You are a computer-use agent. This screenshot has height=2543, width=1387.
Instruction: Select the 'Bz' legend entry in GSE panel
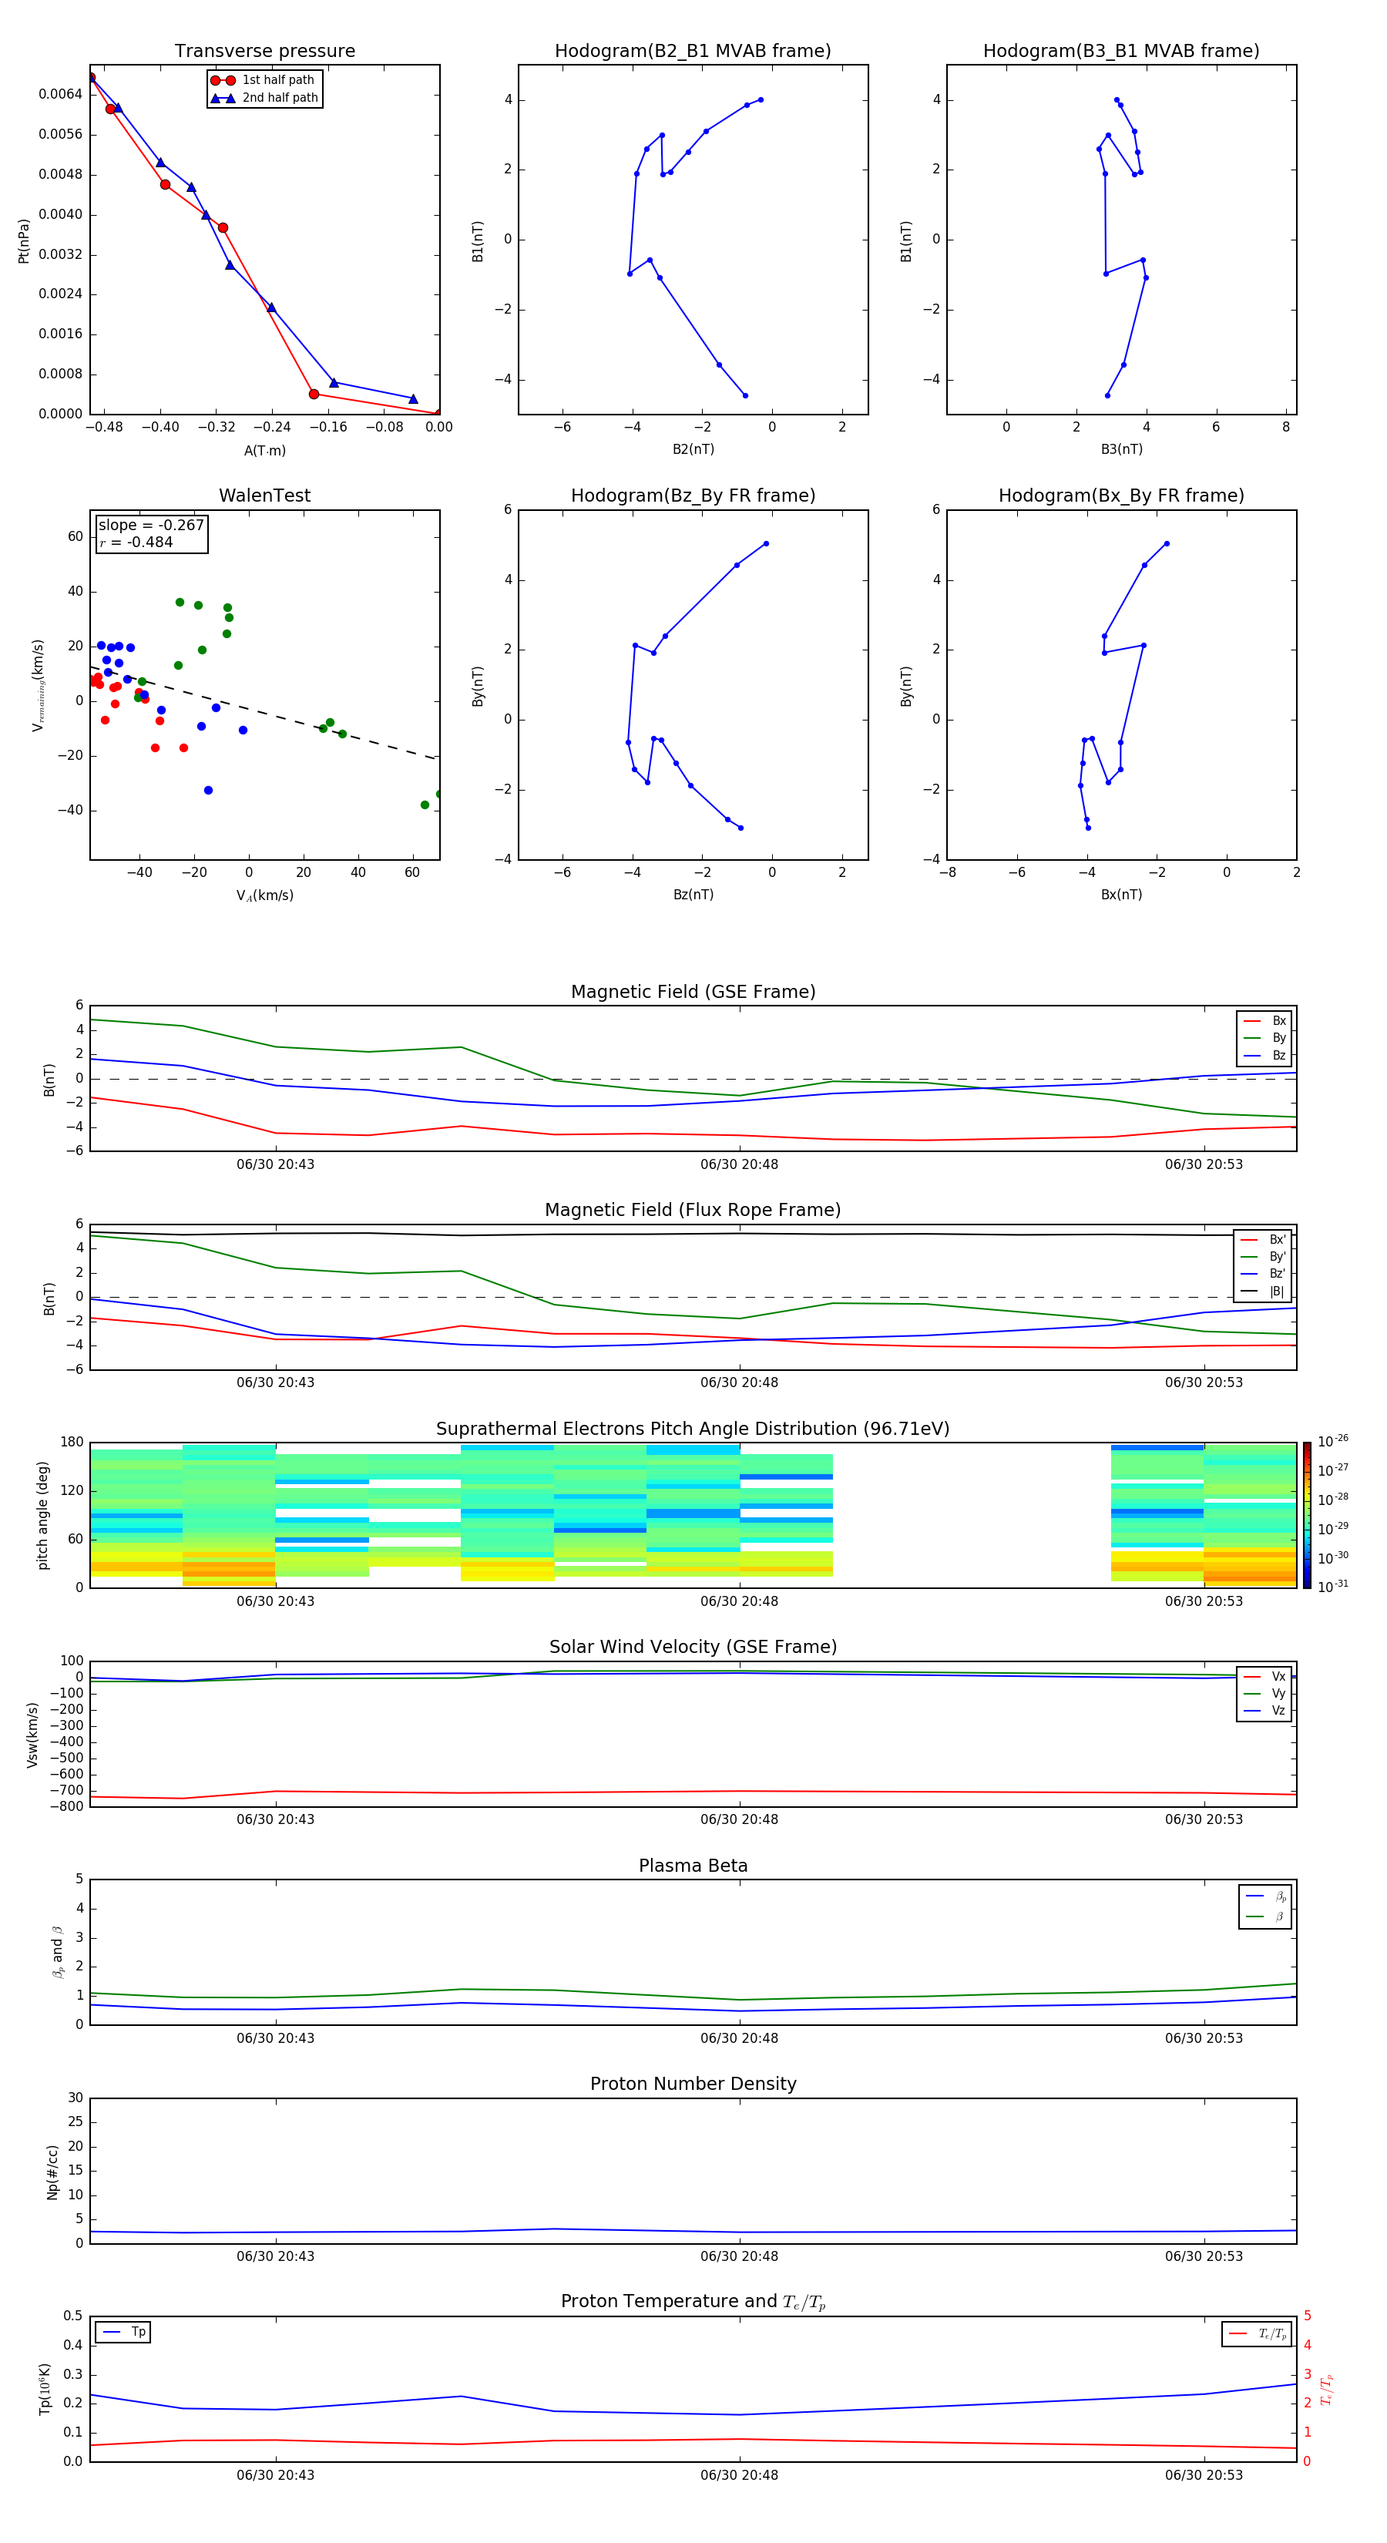1264,1055
